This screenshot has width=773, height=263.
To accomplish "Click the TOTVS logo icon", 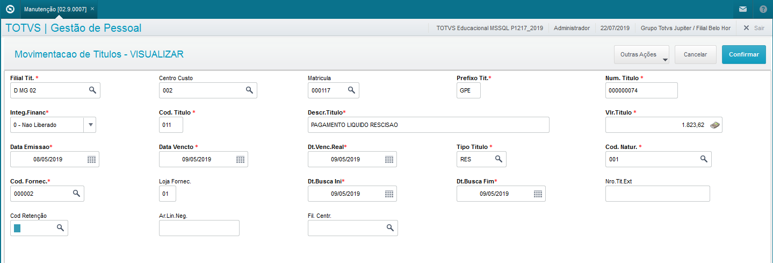I will 9,9.
